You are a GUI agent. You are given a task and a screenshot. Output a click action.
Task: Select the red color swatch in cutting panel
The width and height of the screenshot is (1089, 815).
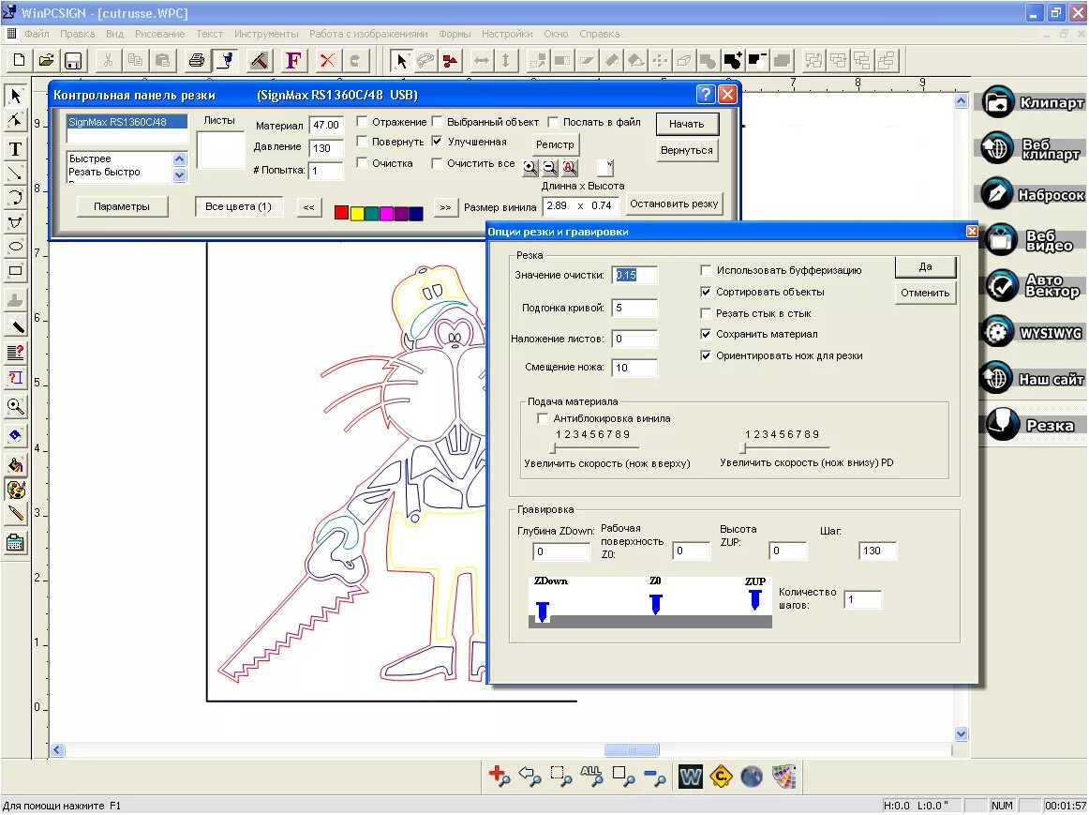341,212
